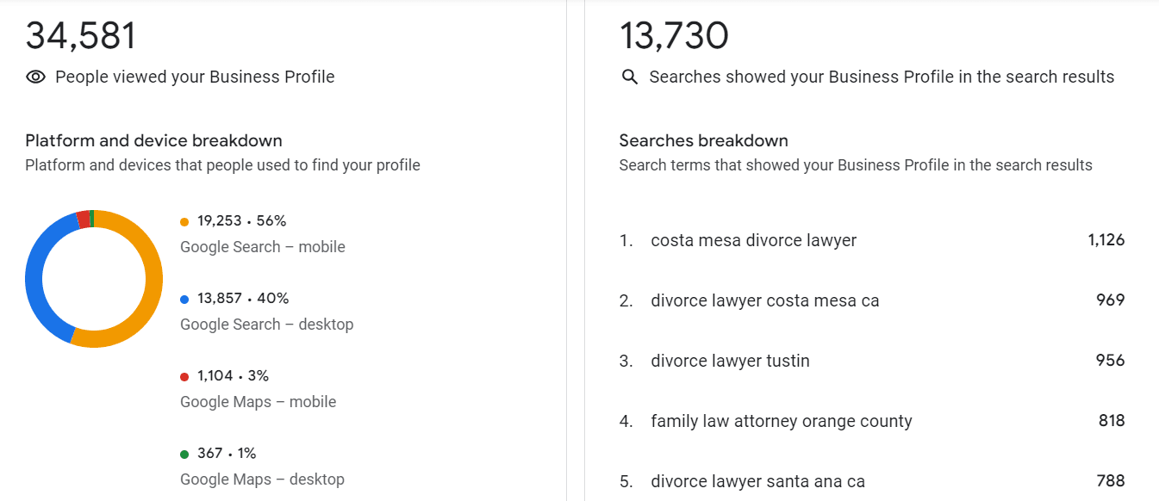Click the red Google Maps mobile dot
This screenshot has width=1159, height=501.
coord(184,377)
